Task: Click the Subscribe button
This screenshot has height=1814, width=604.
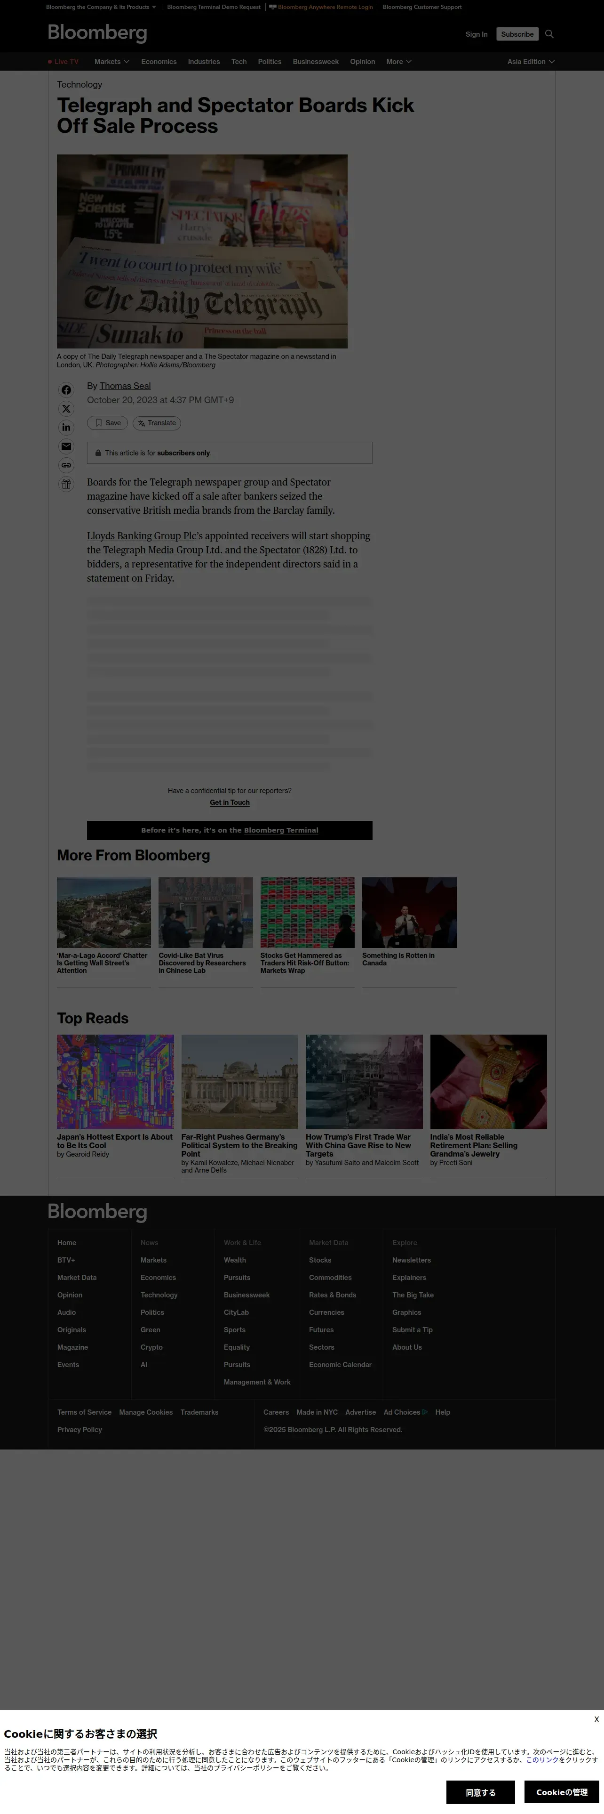Action: [517, 34]
